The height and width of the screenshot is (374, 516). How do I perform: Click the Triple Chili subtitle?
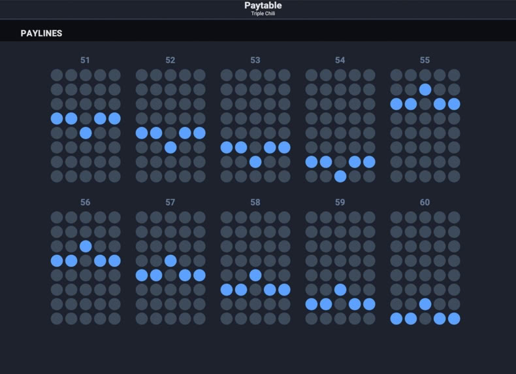[263, 14]
